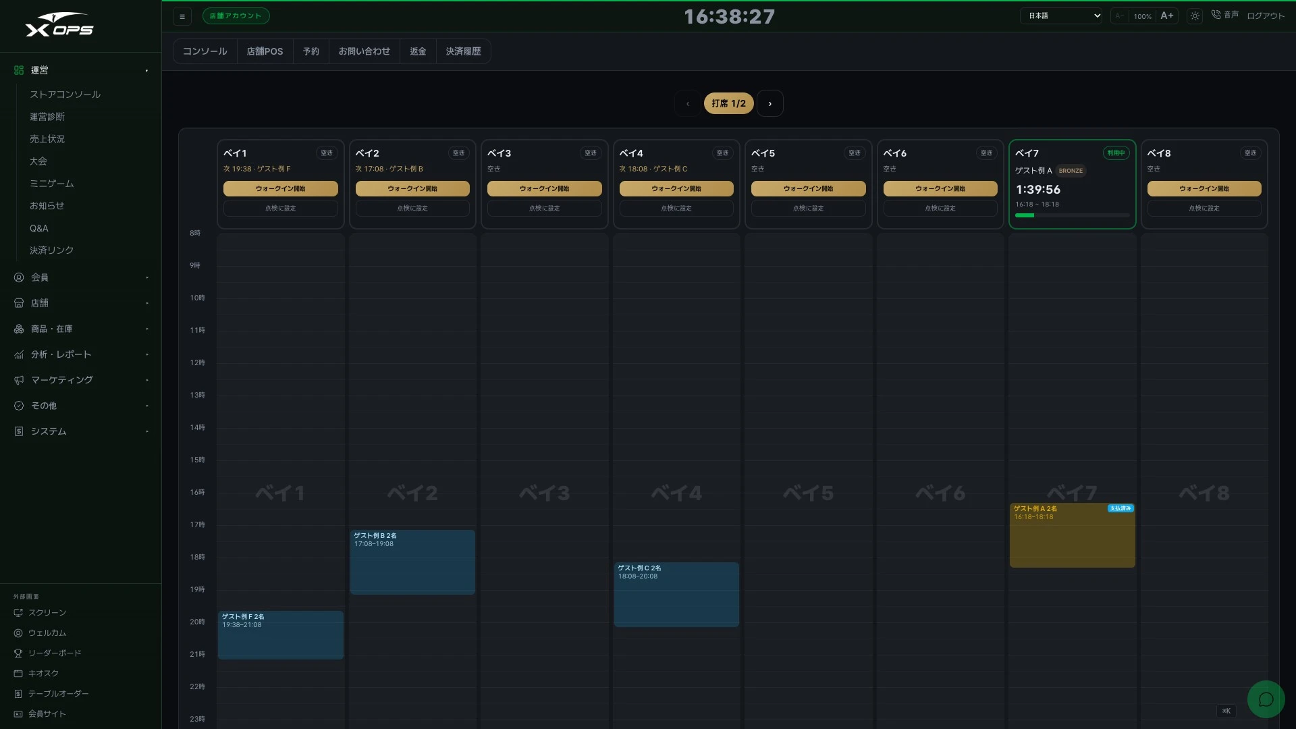Click the 音声 phone icon
The height and width of the screenshot is (729, 1296).
tap(1216, 15)
